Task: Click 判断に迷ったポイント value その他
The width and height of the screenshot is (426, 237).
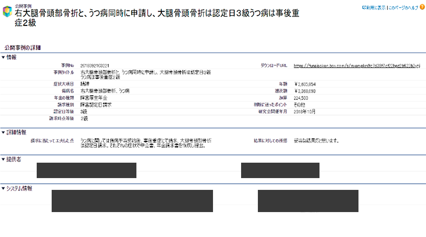Action: [x=300, y=105]
